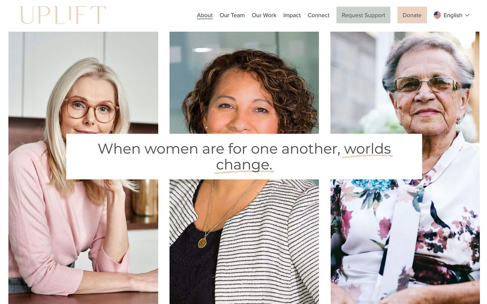The width and height of the screenshot is (487, 304).
Task: Click the "When women are for one another" text
Action: point(219,149)
